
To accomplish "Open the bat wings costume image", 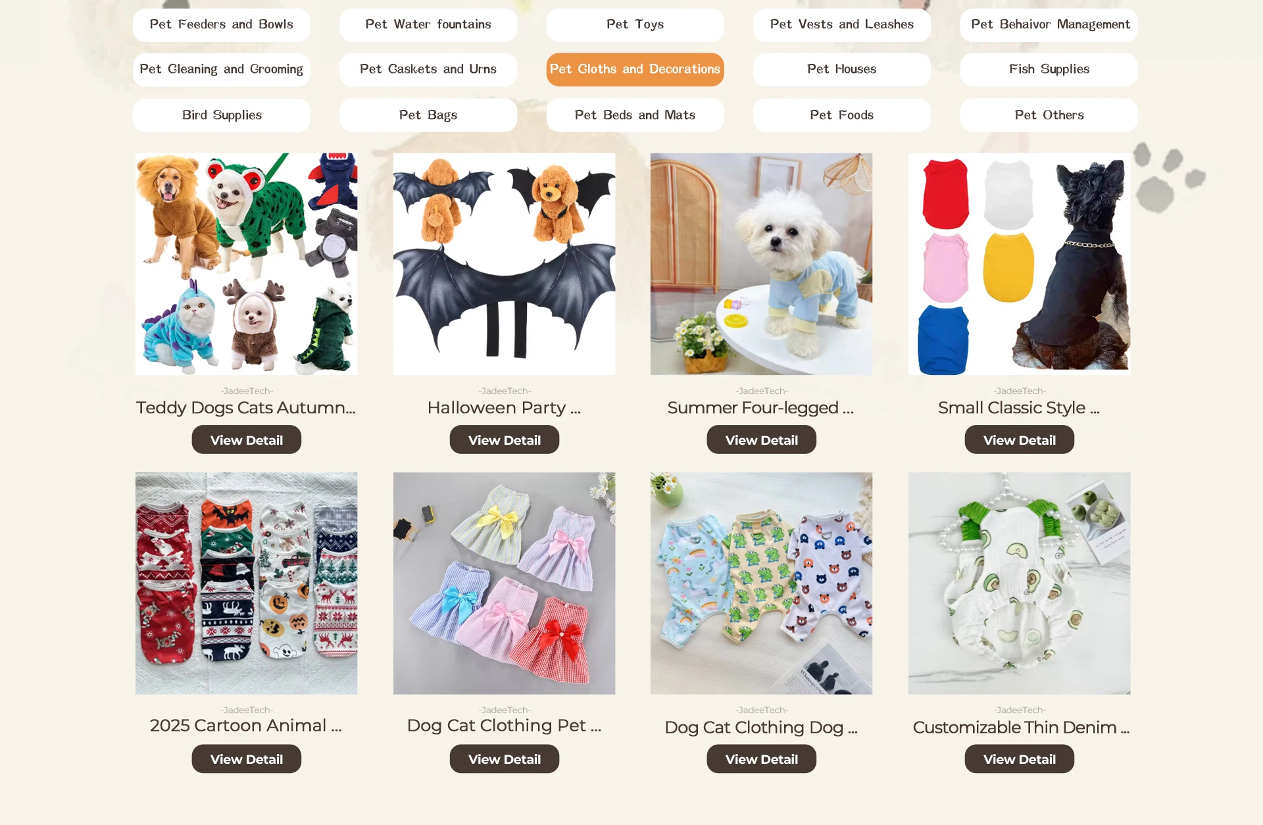I will click(x=505, y=264).
